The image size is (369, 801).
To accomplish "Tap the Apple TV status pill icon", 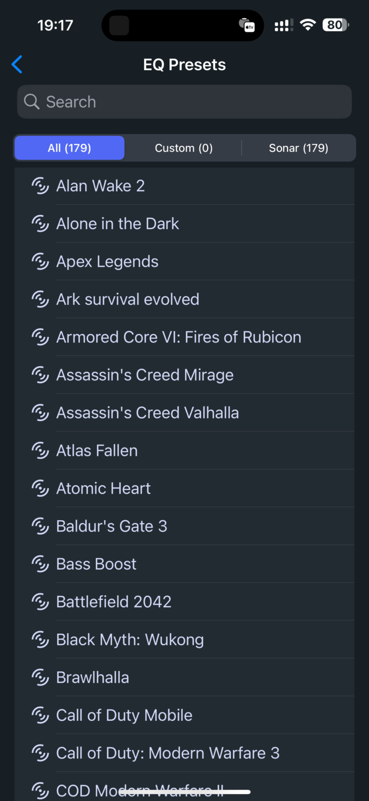I will [247, 25].
